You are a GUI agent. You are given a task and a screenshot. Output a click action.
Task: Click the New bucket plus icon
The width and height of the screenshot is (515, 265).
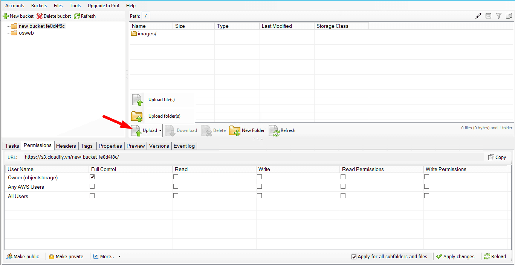coord(6,16)
